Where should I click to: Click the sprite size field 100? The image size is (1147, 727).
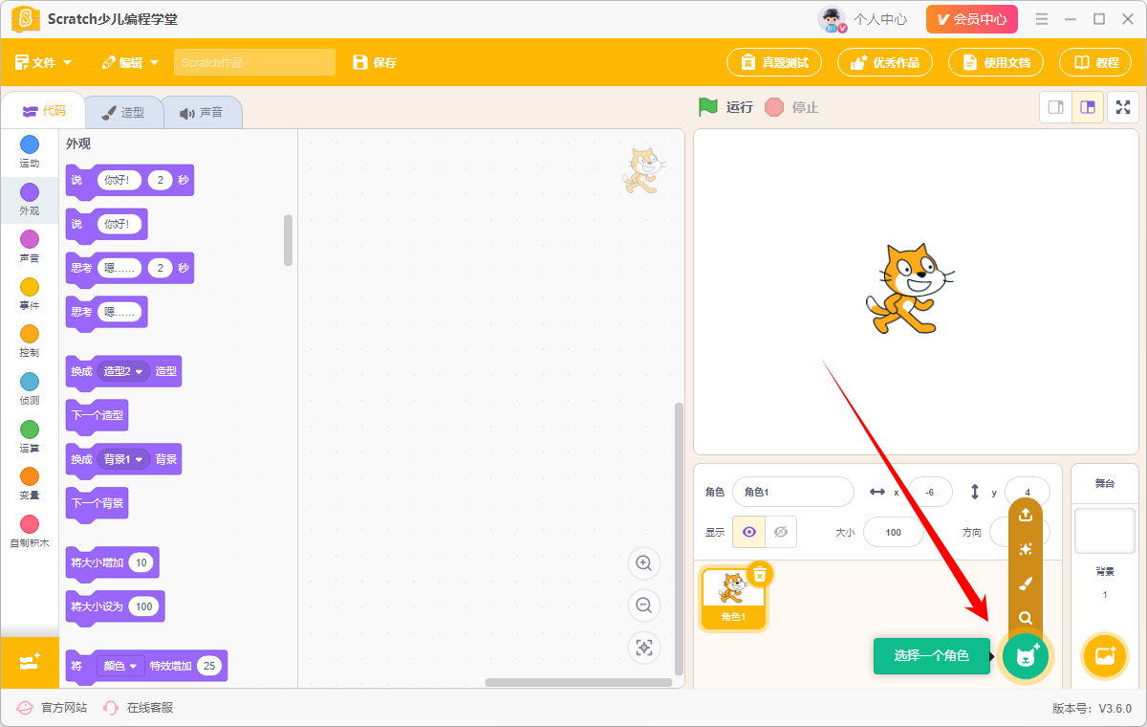click(x=894, y=532)
